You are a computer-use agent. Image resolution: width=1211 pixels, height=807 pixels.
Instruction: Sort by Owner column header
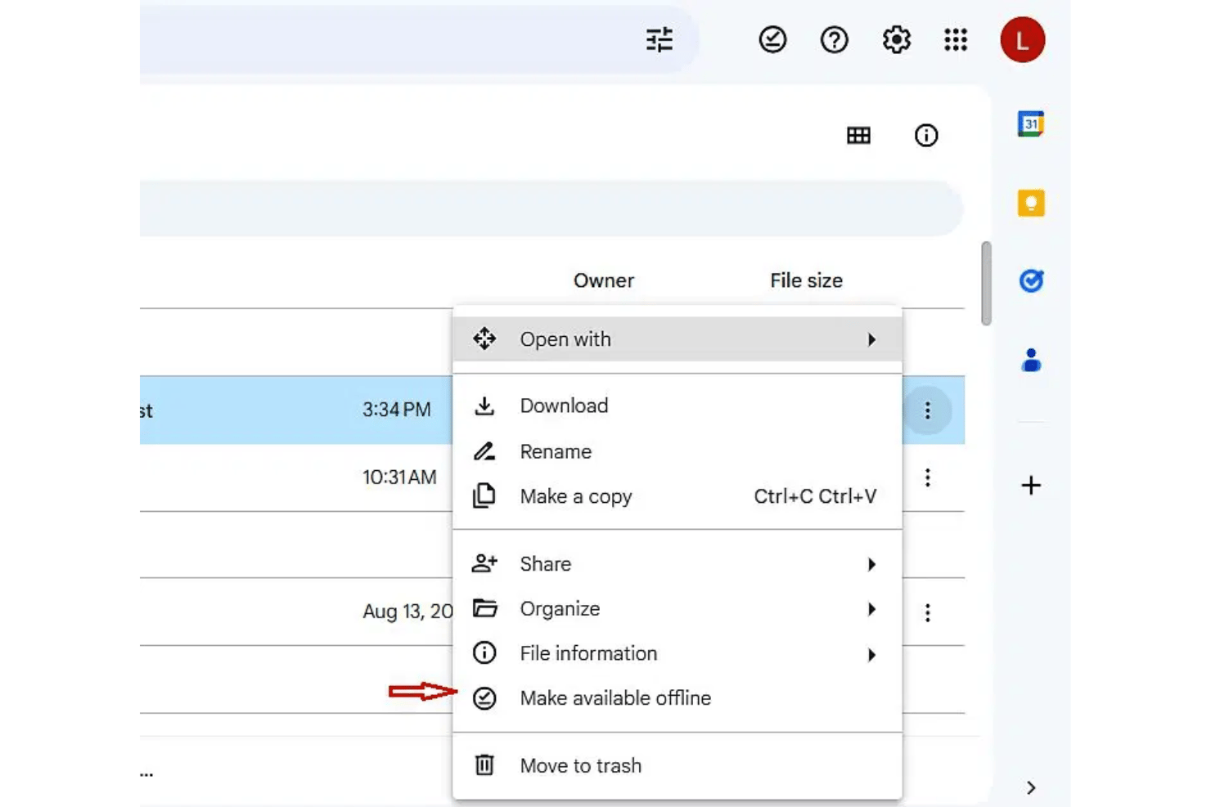[604, 280]
